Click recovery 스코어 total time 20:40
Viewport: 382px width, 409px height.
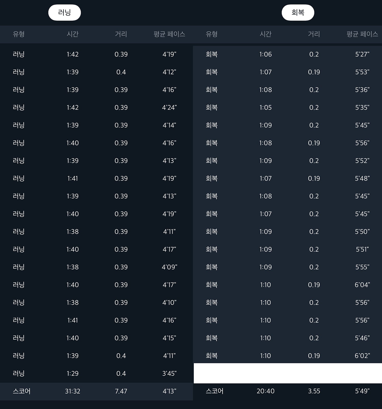(x=265, y=391)
